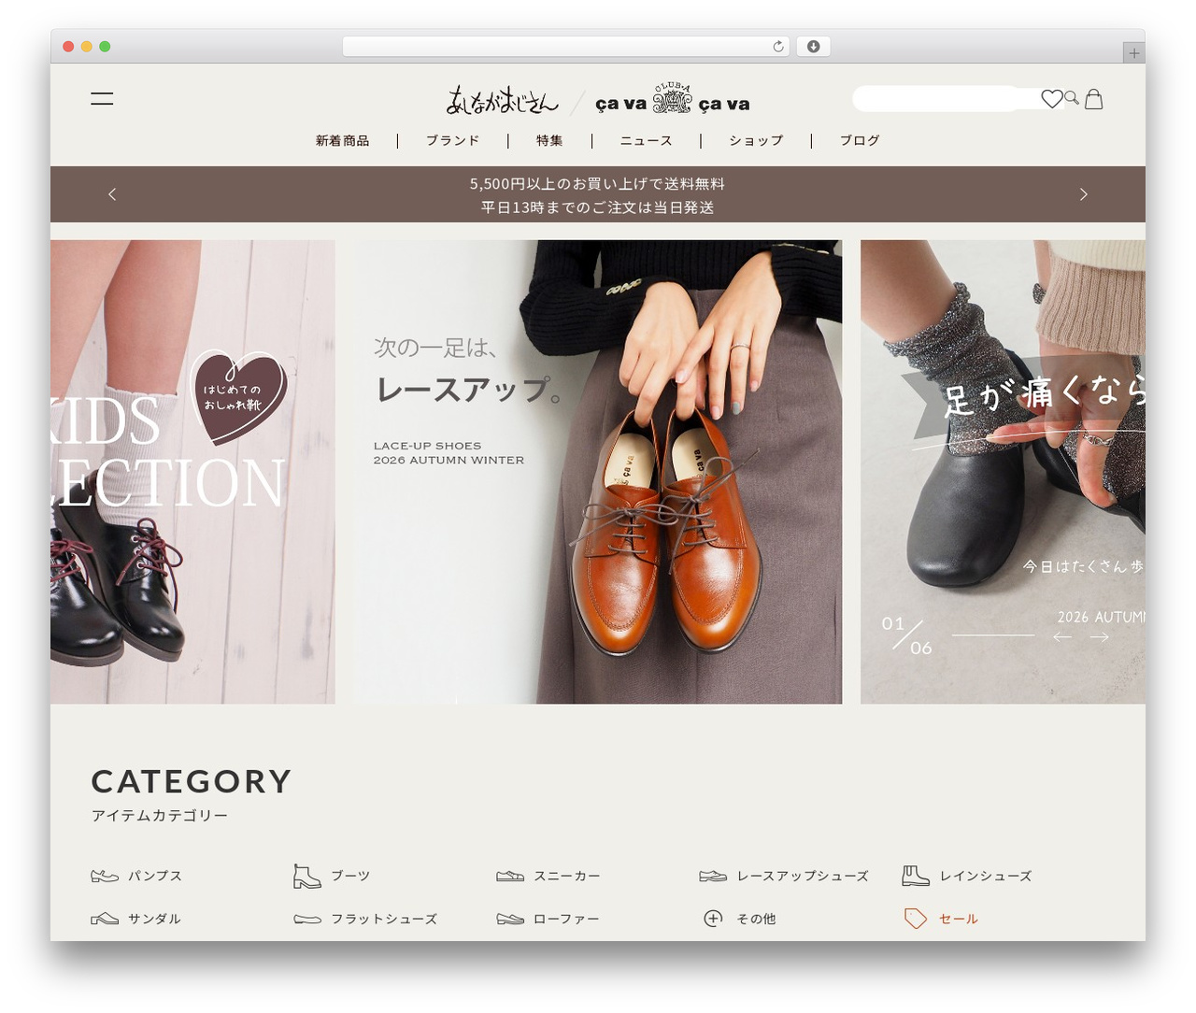The height and width of the screenshot is (1013, 1196).
Task: Click the slide progress line indicator
Action: pos(992,635)
